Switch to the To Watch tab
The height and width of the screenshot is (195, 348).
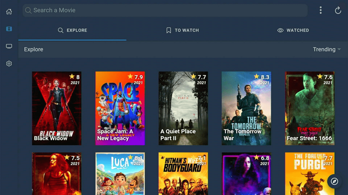coord(183,30)
